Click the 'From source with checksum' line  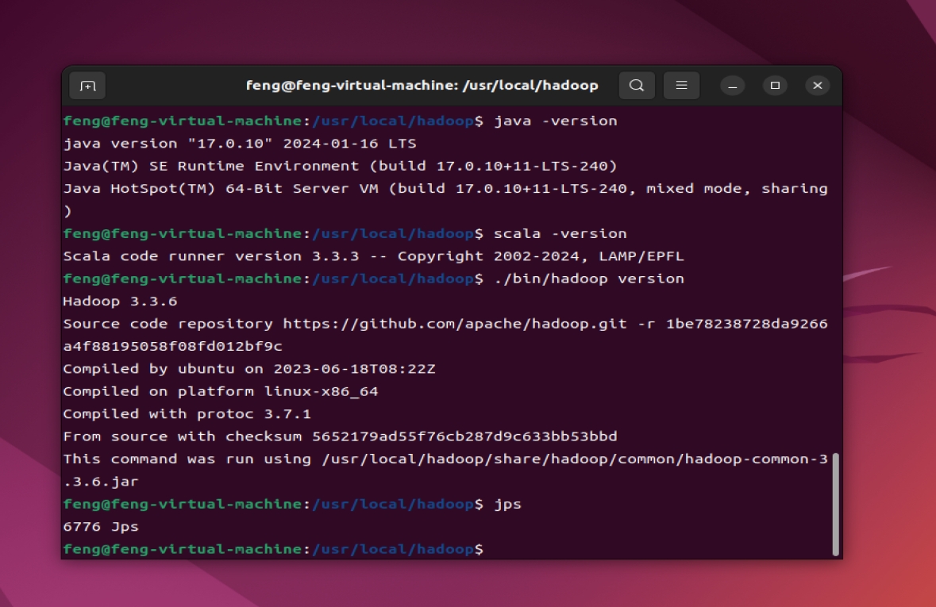341,437
